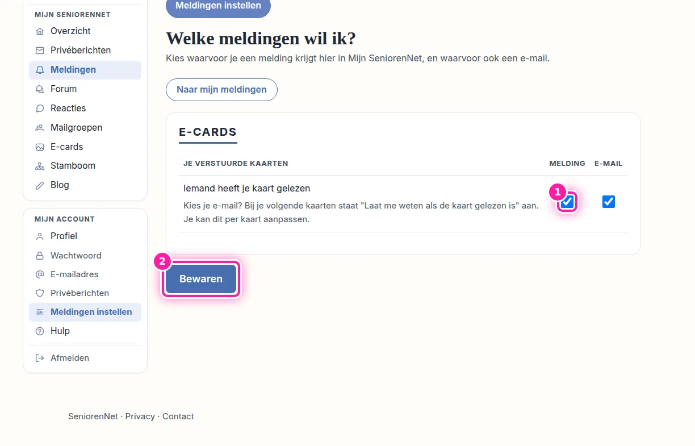Open Privéberichten under Mijn Account
695x446 pixels.
(85, 293)
